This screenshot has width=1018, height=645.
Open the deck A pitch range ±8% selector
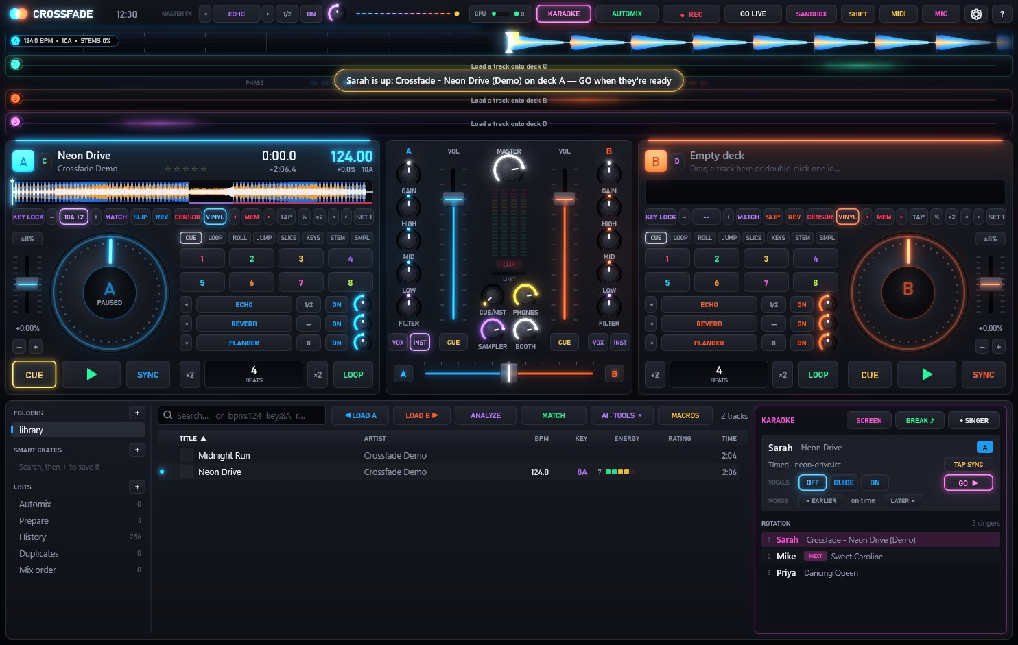pyautogui.click(x=27, y=239)
